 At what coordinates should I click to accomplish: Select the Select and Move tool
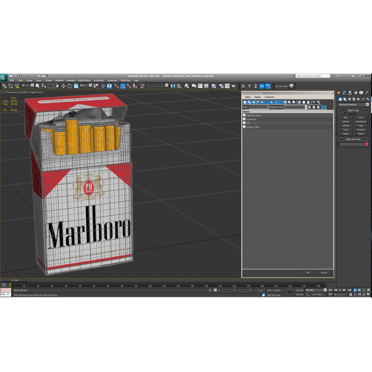tap(63, 86)
